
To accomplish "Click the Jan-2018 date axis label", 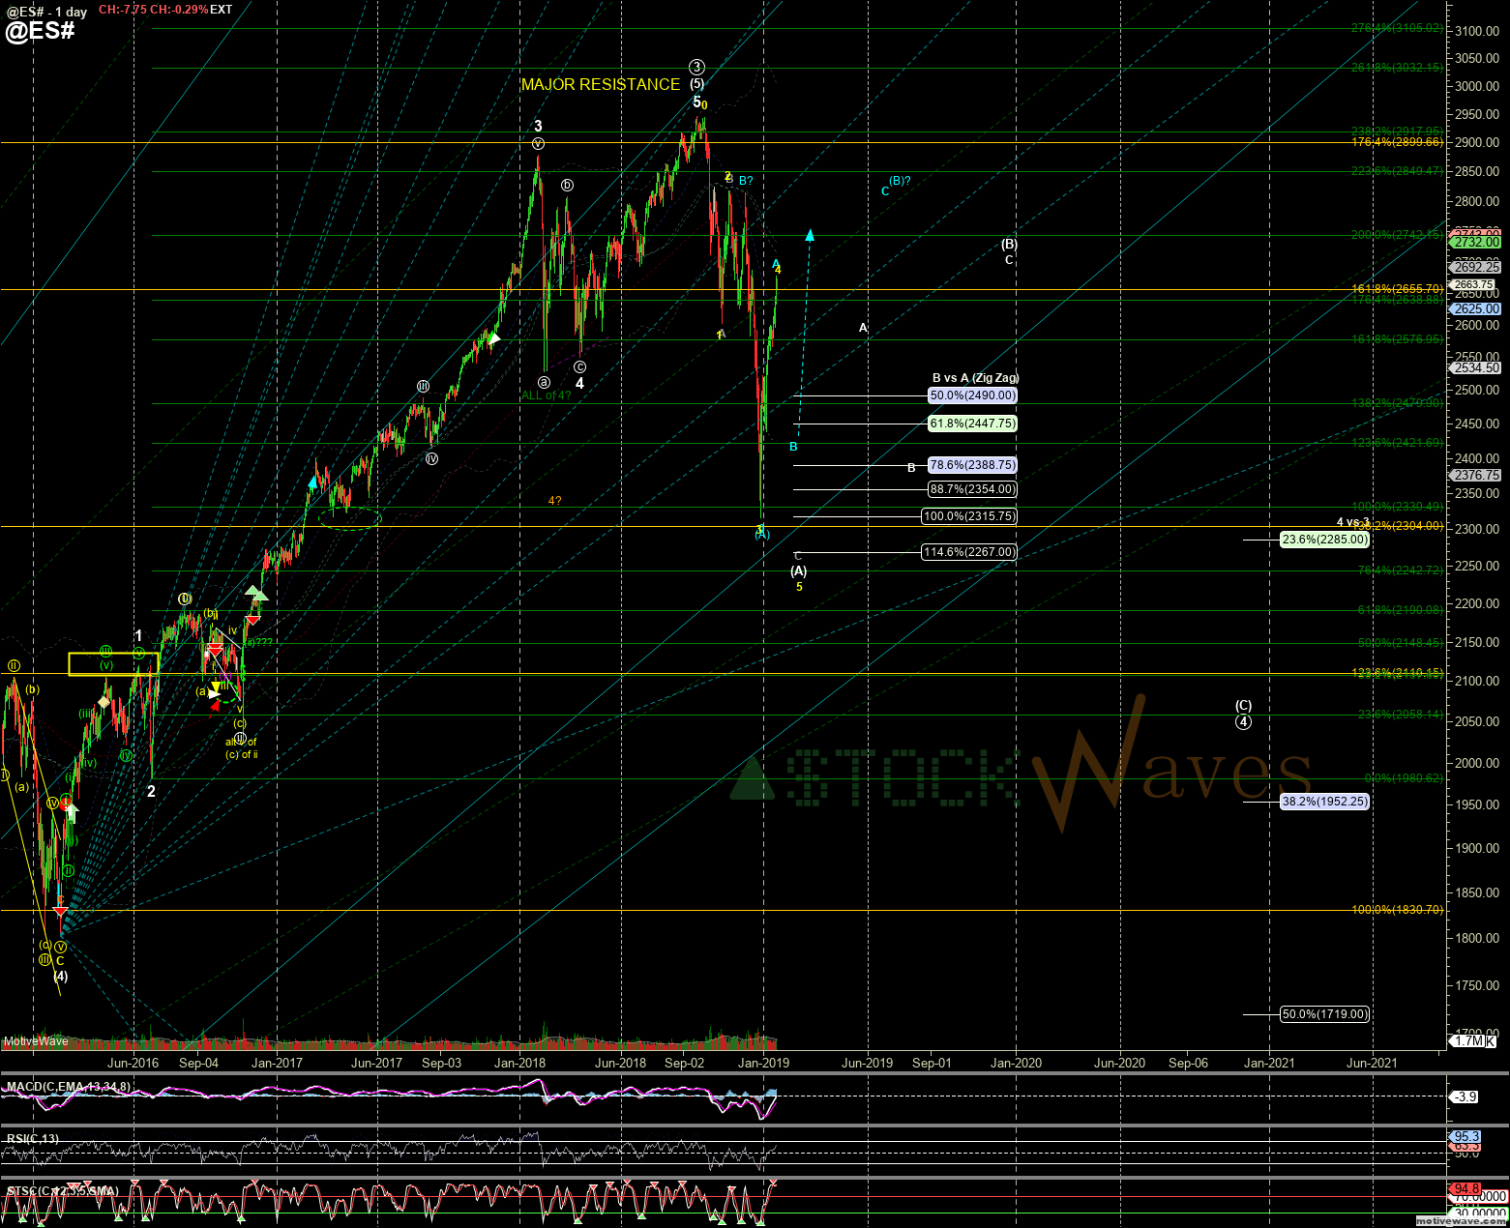I will pyautogui.click(x=520, y=1063).
